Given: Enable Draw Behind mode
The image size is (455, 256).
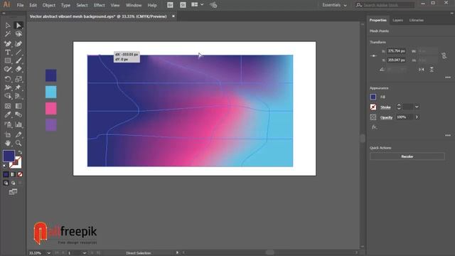Looking at the screenshot, I should pyautogui.click(x=13, y=183).
